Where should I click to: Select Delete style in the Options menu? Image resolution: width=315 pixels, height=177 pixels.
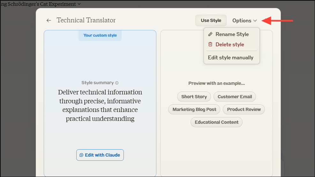(x=229, y=44)
